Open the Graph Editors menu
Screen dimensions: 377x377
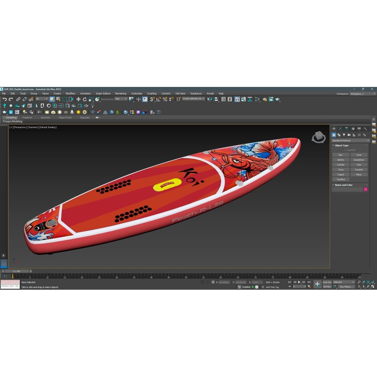pyautogui.click(x=103, y=94)
